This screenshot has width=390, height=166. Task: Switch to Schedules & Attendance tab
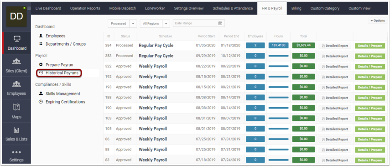[233, 8]
